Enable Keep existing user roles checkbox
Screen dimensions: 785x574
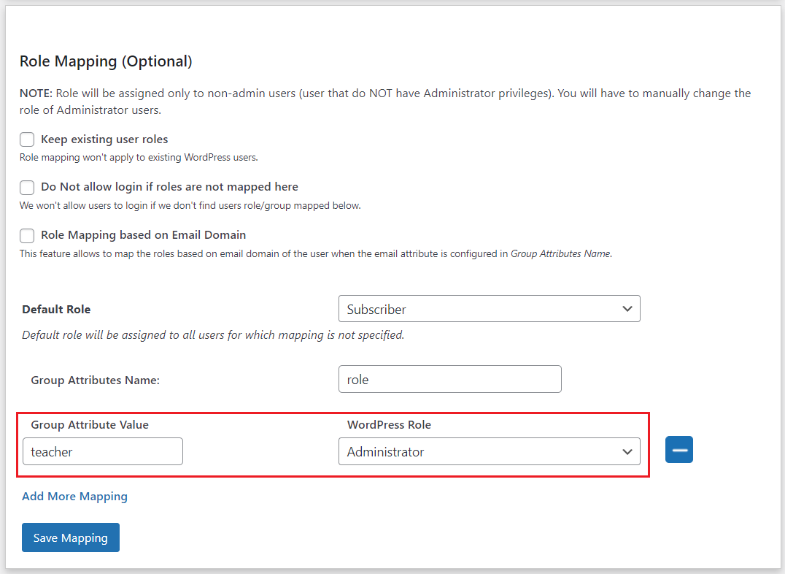[27, 139]
